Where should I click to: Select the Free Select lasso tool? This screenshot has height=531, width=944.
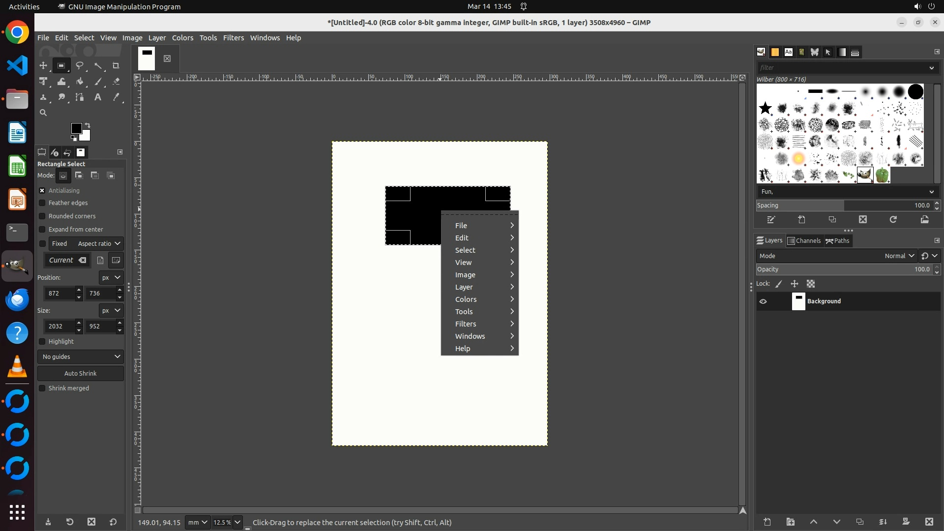[80, 65]
